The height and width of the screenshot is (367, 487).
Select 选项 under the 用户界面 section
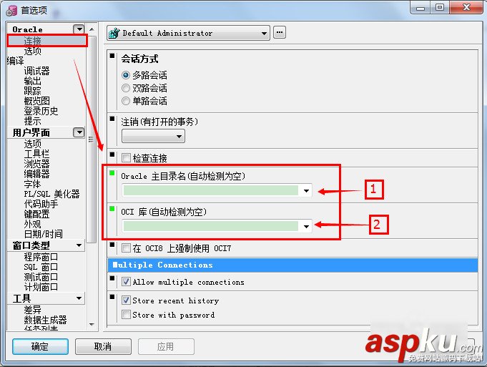point(33,144)
